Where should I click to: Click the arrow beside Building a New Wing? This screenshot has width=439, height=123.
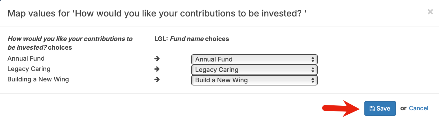pyautogui.click(x=157, y=80)
